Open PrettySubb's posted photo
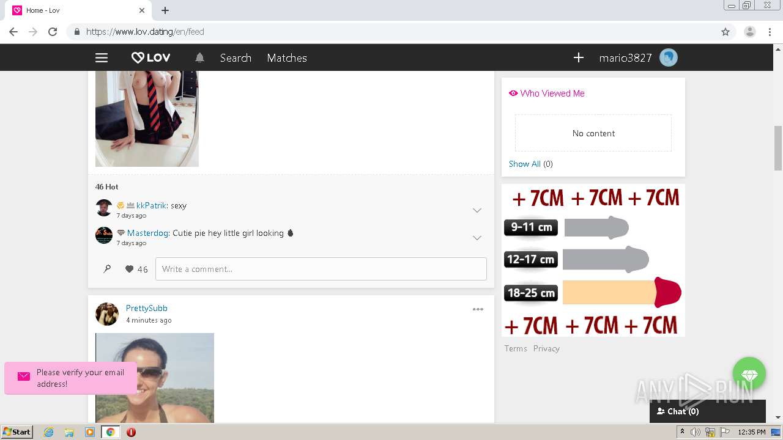The height and width of the screenshot is (440, 783). click(x=155, y=378)
